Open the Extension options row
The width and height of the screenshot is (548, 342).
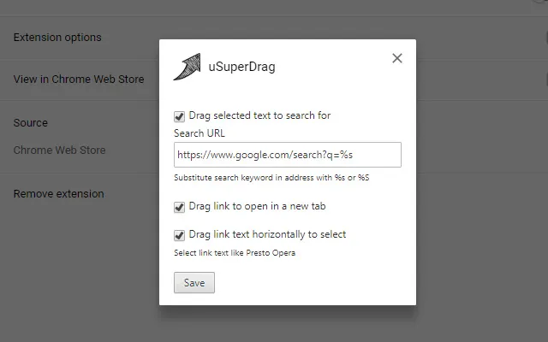pyautogui.click(x=57, y=38)
